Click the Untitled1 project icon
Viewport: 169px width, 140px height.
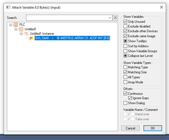click(21, 29)
